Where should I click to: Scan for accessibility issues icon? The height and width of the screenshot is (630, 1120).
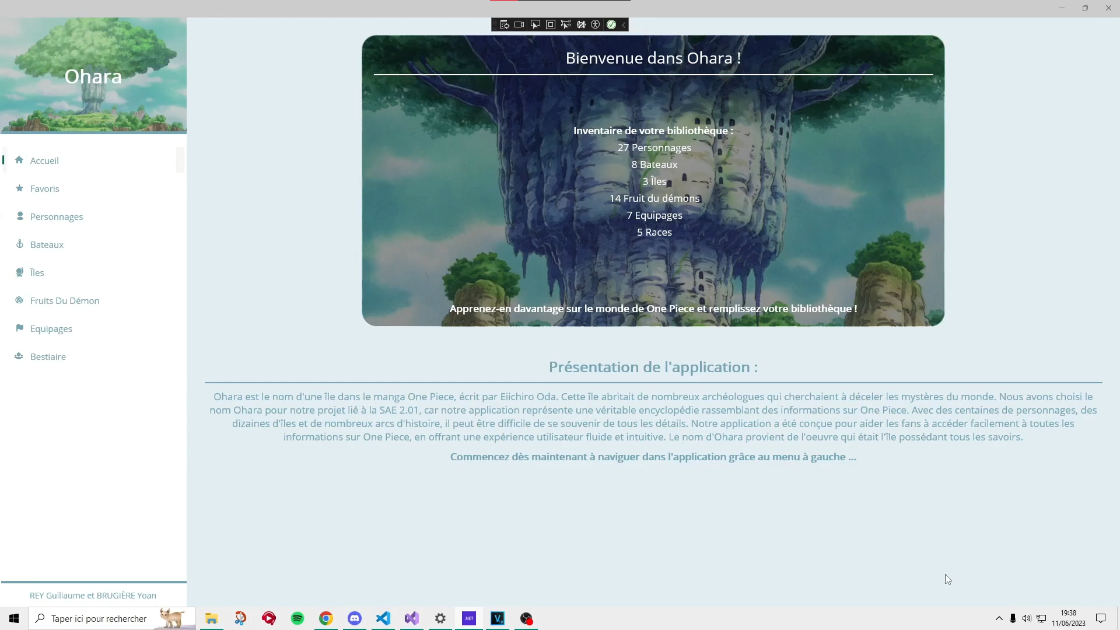click(596, 24)
